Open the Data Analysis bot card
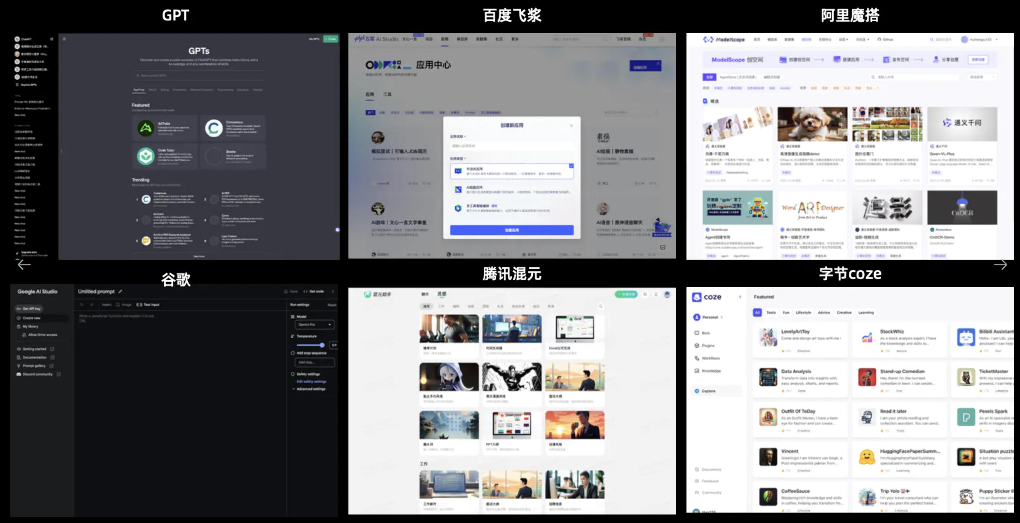The width and height of the screenshot is (1020, 523). [x=800, y=379]
